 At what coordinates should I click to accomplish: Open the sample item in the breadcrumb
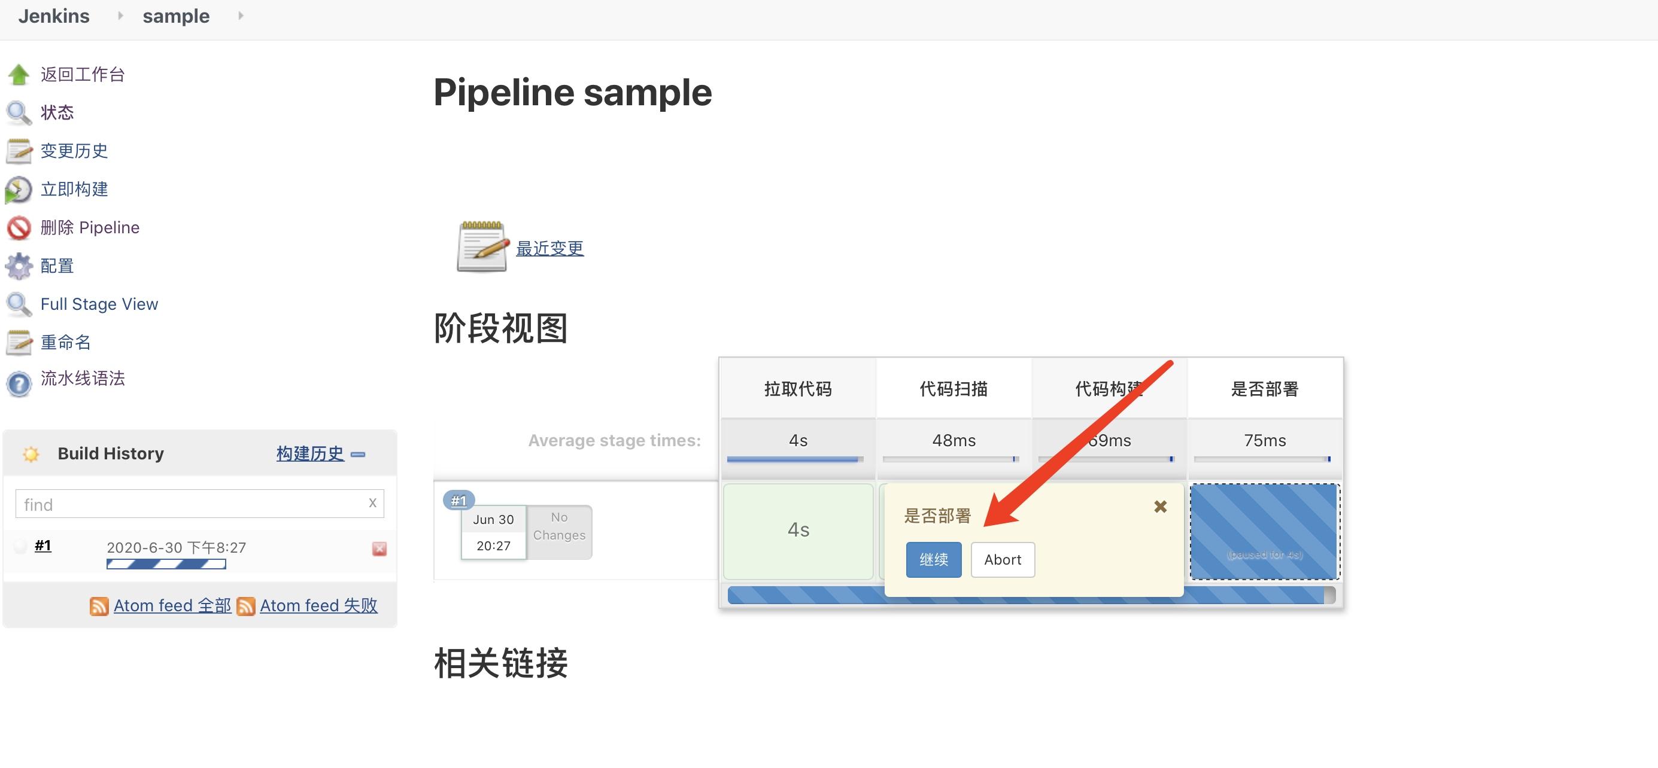pos(176,16)
